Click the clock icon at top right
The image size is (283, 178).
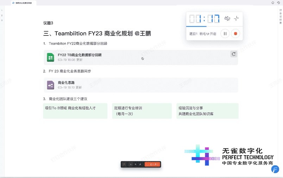click(273, 3)
